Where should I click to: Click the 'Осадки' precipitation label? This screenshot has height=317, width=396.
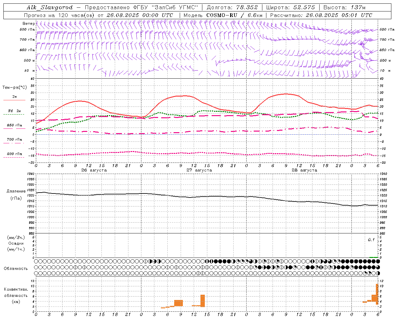pyautogui.click(x=16, y=243)
